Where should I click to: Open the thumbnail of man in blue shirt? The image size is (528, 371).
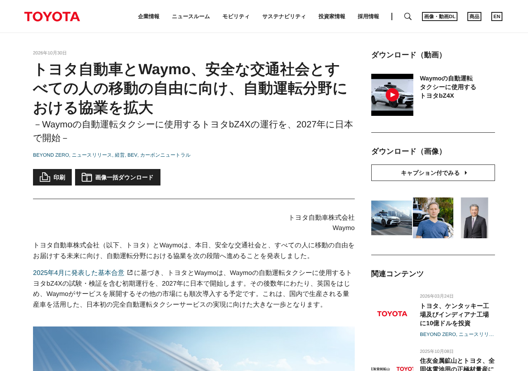(x=433, y=218)
